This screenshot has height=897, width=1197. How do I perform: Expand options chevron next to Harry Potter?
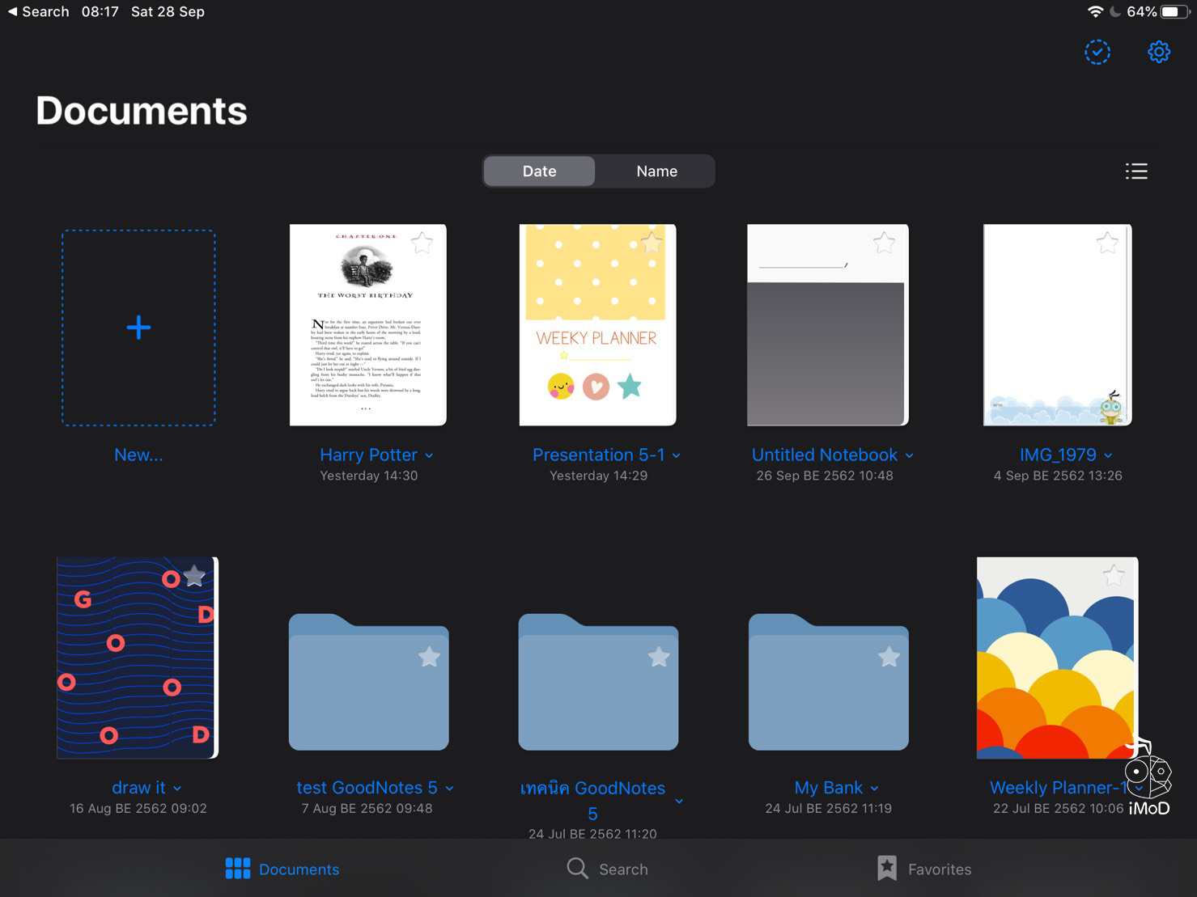click(429, 456)
